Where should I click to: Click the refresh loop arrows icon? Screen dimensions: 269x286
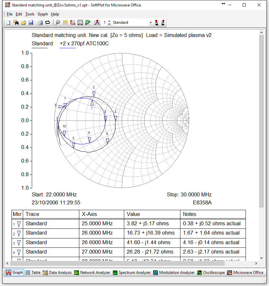pyautogui.click(x=48, y=22)
